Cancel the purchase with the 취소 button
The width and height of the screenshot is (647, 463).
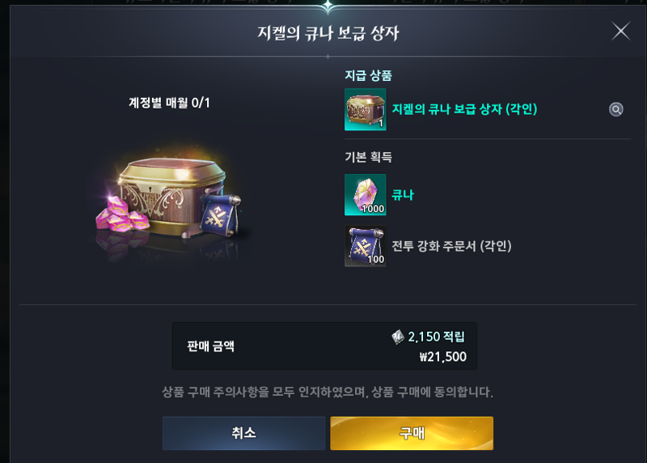pyautogui.click(x=243, y=433)
